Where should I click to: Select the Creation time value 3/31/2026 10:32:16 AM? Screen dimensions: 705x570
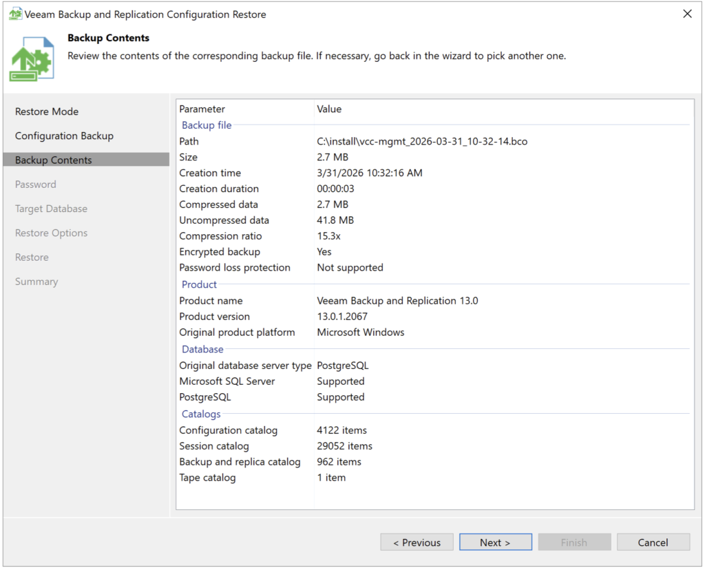tap(370, 173)
